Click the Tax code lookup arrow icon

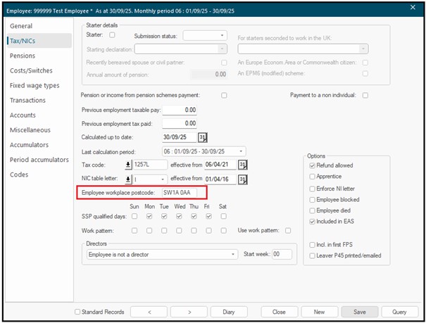128,165
